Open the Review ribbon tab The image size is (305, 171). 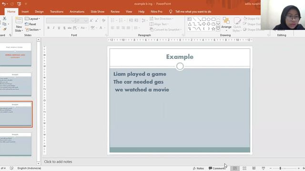[115, 11]
